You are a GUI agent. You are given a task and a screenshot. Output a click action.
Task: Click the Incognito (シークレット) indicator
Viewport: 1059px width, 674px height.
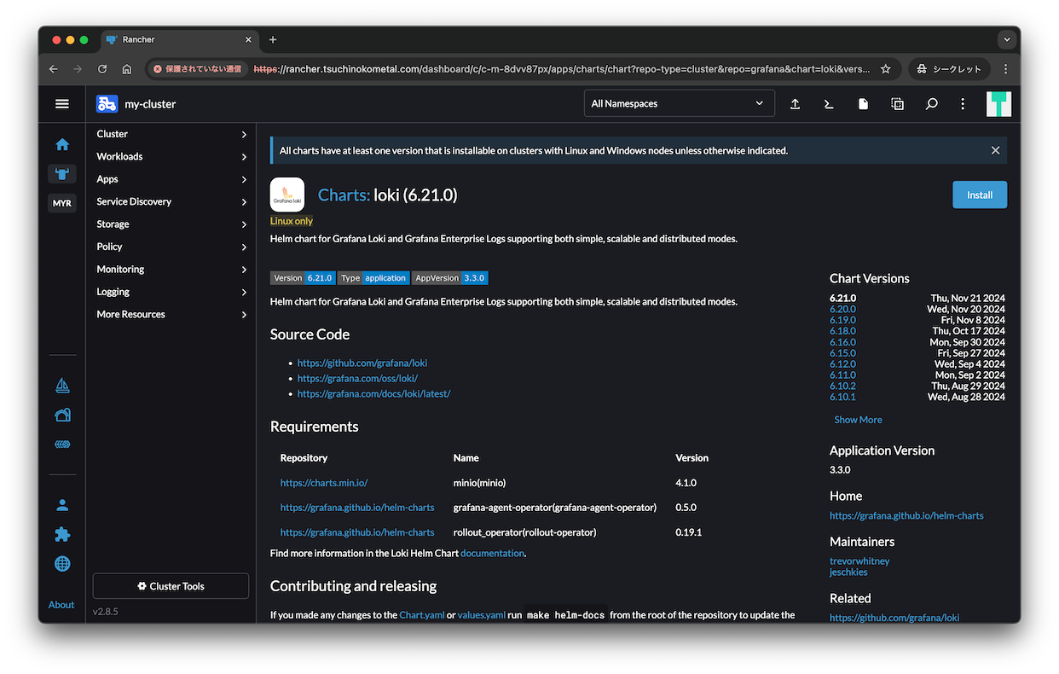point(947,69)
